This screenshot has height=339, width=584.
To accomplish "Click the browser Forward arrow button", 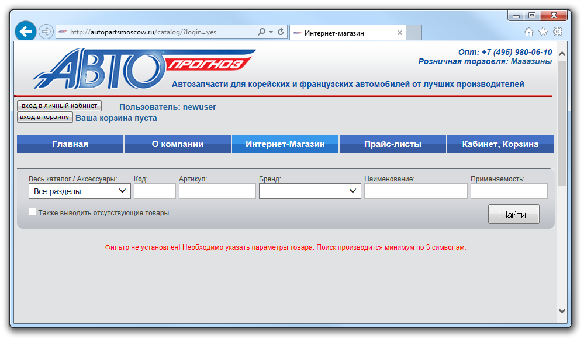I will pos(46,32).
